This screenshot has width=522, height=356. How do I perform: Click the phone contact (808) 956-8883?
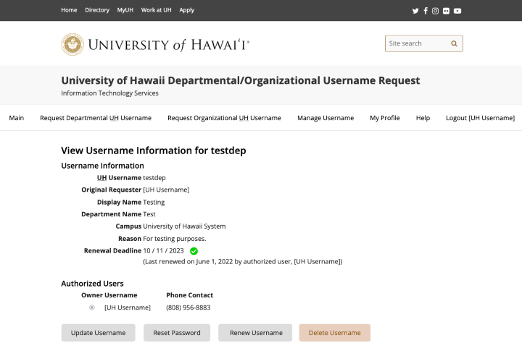[188, 308]
